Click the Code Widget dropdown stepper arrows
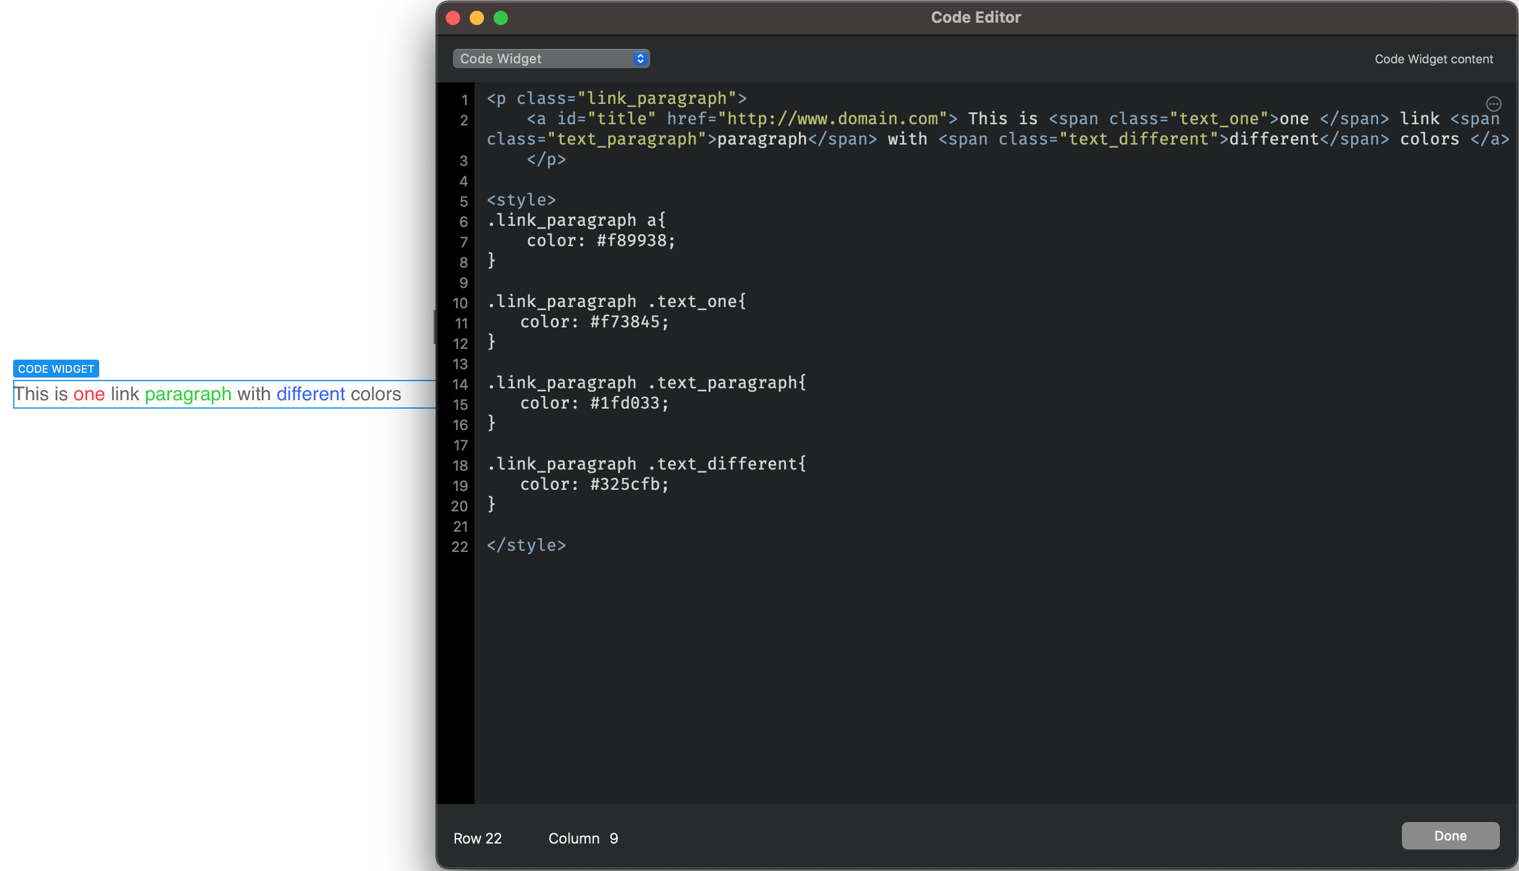Viewport: 1519px width, 871px height. (640, 59)
